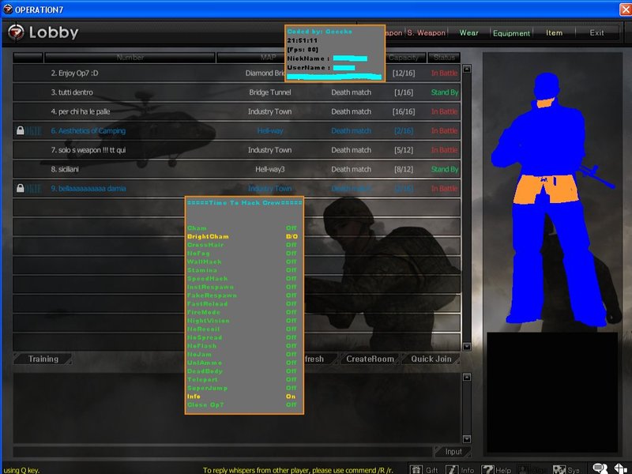Open the Item tab

click(x=555, y=32)
